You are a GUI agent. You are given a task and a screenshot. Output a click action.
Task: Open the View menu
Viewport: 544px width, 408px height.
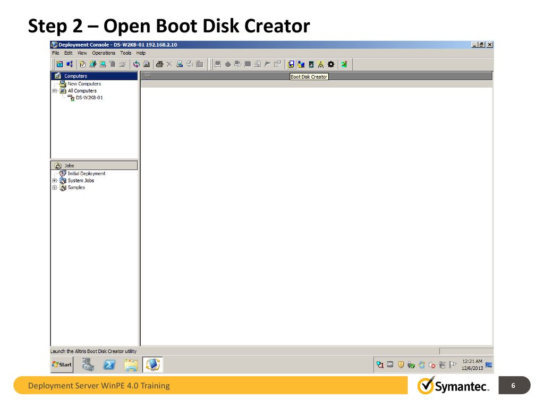(82, 53)
